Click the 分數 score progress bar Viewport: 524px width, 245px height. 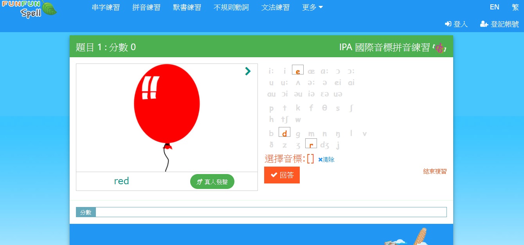point(261,212)
